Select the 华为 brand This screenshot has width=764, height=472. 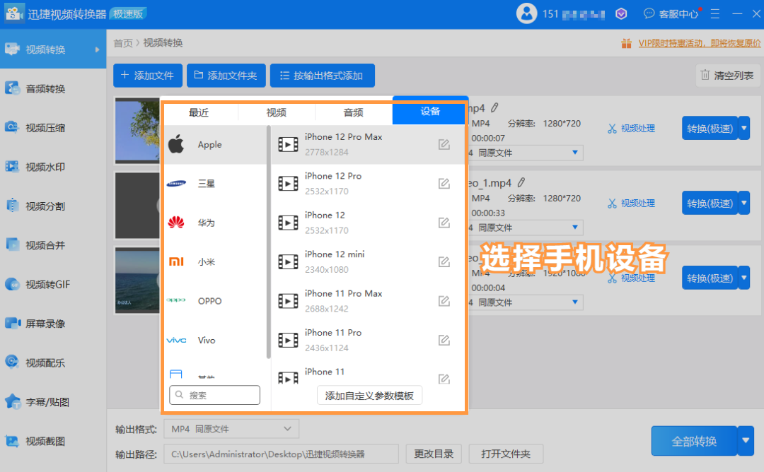pos(215,223)
